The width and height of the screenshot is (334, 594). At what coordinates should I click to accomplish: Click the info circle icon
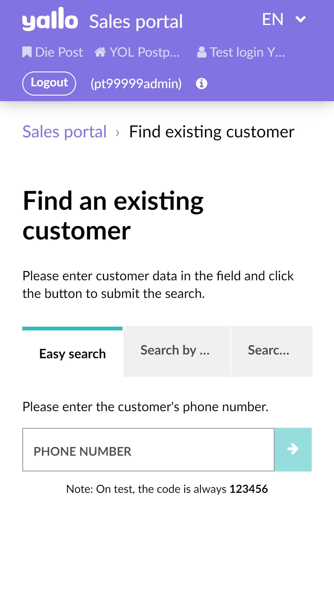[x=202, y=84]
